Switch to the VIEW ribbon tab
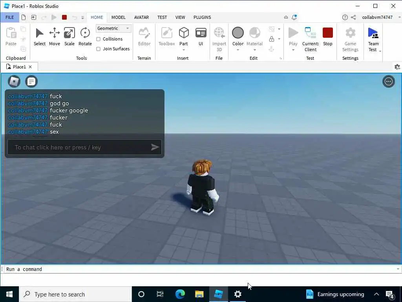 (x=180, y=17)
